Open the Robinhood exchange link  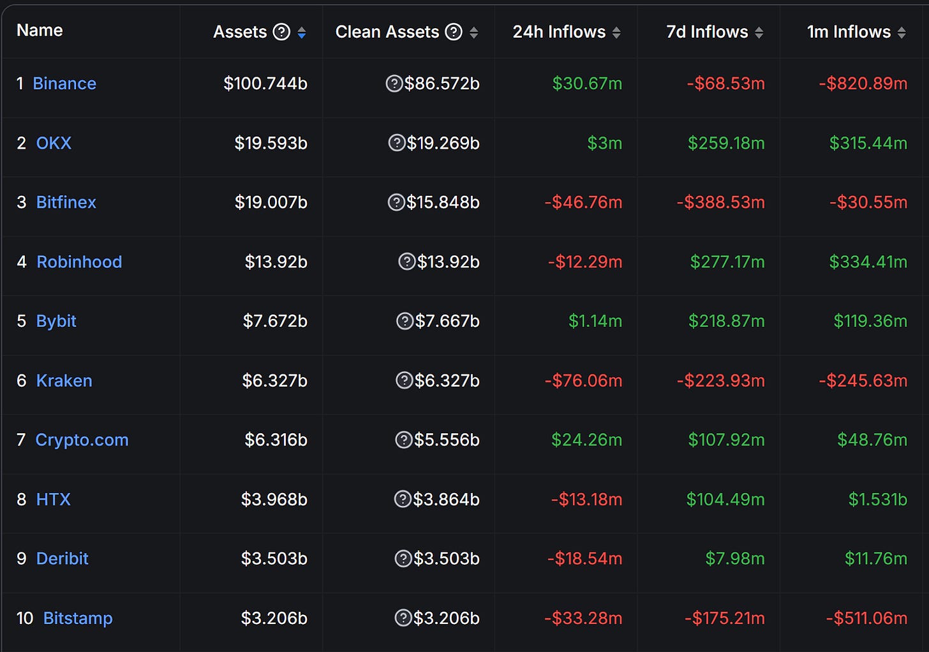(79, 262)
